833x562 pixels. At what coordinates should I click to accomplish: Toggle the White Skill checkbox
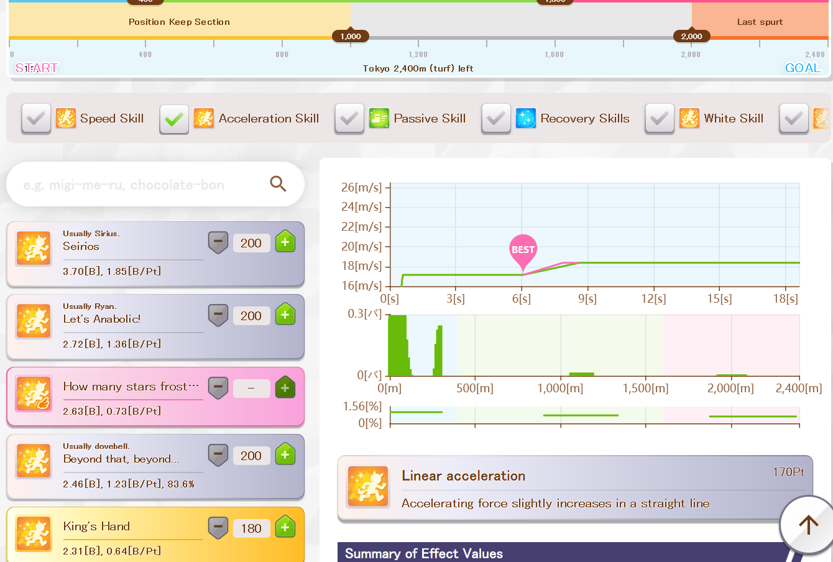tap(660, 118)
